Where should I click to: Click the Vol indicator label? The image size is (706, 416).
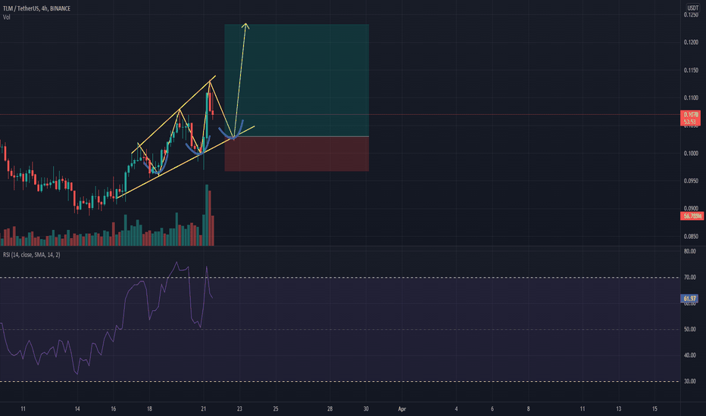(6, 17)
